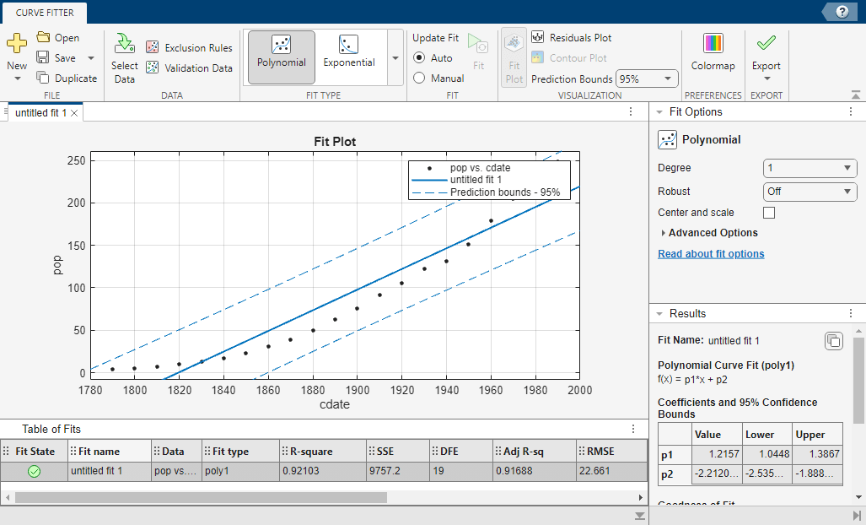866x525 pixels.
Task: Open the Degree dropdown
Action: (x=810, y=168)
